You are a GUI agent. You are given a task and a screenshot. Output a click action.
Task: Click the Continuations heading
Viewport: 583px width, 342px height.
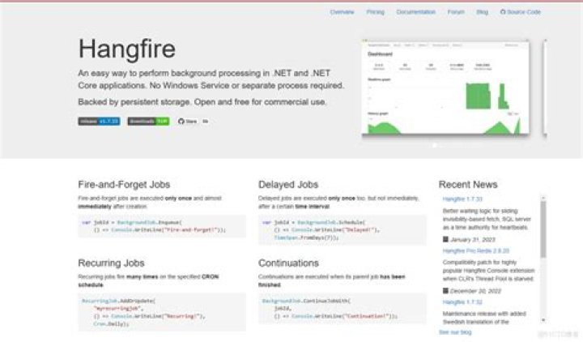point(288,263)
